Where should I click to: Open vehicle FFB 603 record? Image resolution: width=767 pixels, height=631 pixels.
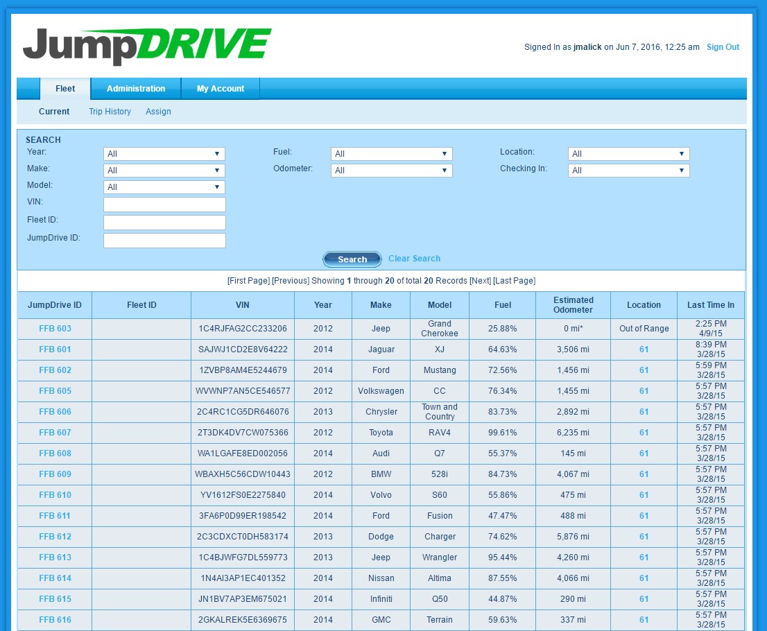(x=55, y=329)
